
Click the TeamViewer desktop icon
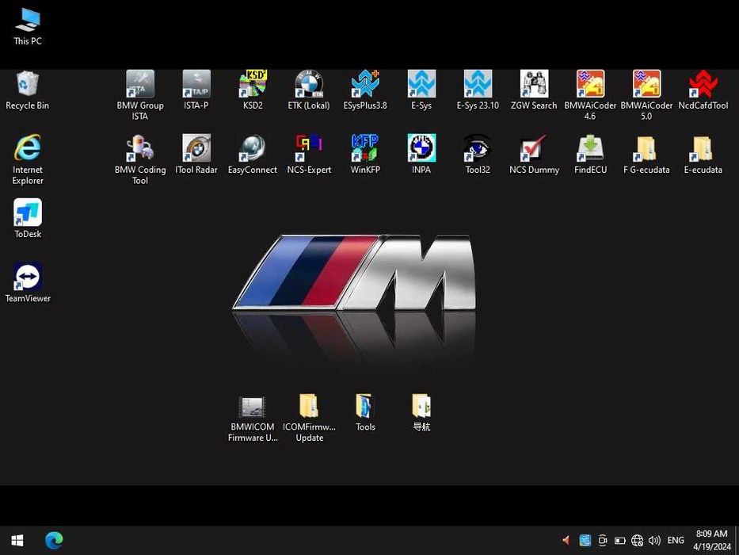(x=28, y=277)
